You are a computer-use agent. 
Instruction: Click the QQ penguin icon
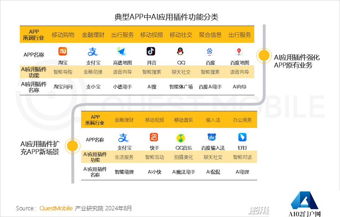180,51
